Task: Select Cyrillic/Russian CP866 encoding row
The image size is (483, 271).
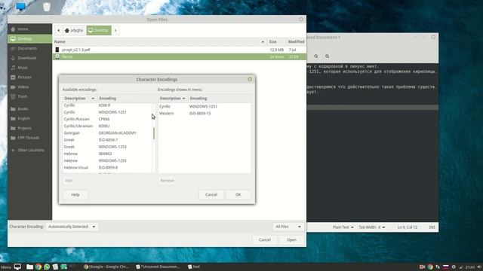Action: click(x=107, y=119)
